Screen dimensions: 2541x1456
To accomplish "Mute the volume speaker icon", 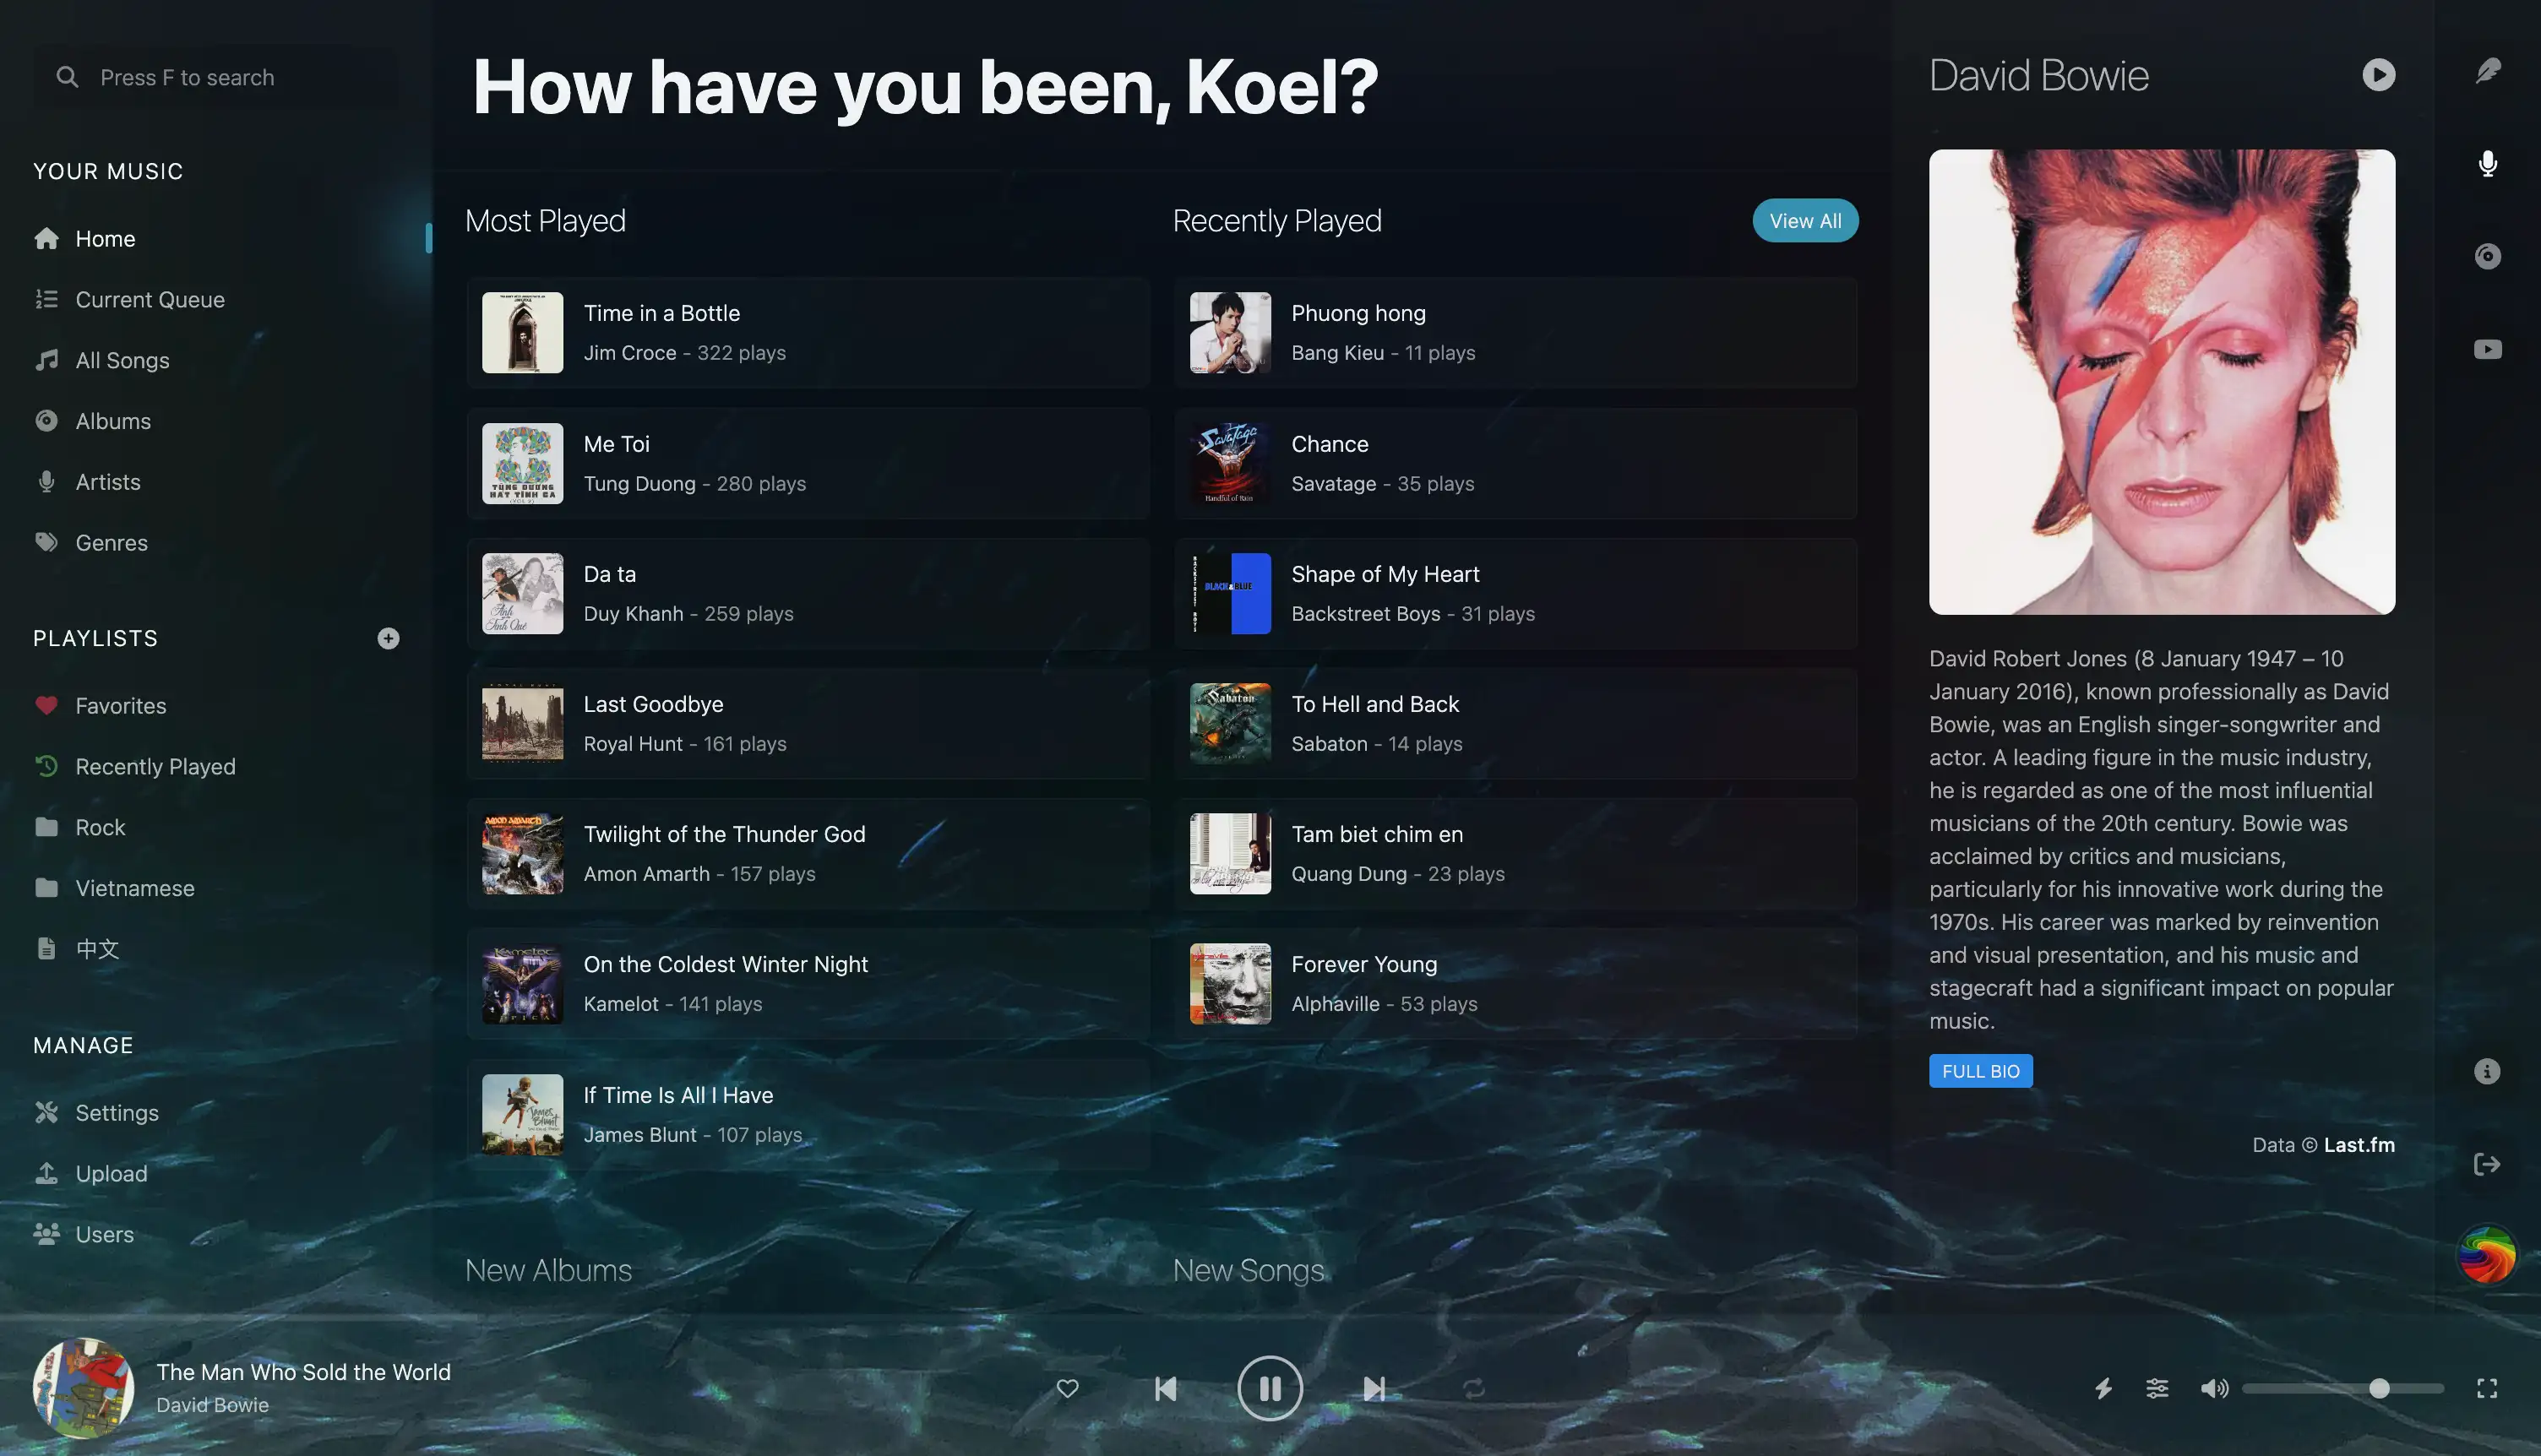I will tap(2213, 1388).
